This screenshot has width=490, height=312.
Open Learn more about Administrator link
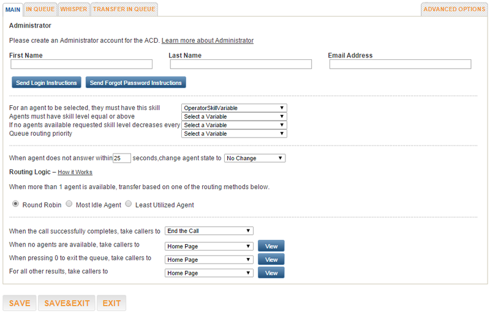208,40
